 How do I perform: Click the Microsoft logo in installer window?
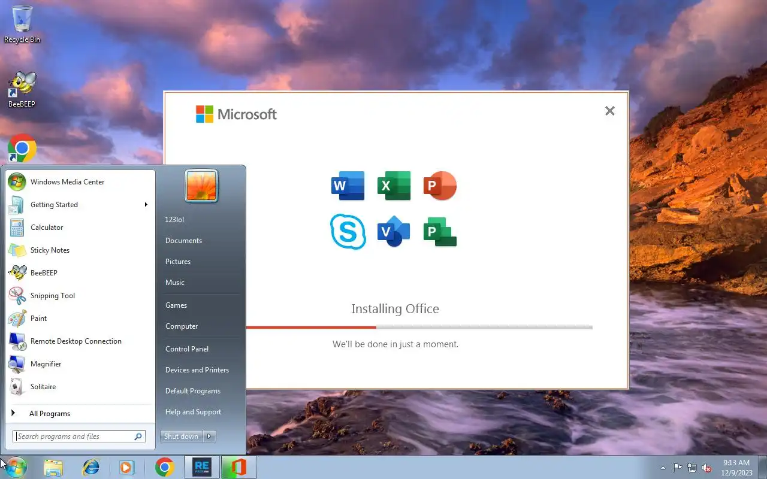pos(236,114)
